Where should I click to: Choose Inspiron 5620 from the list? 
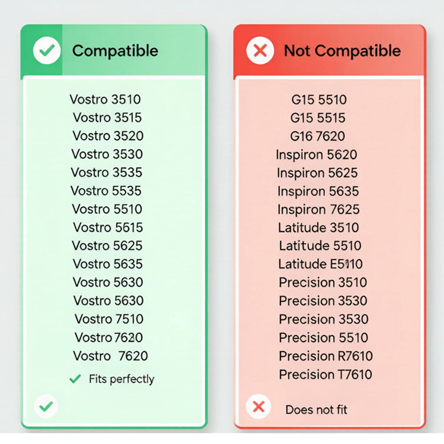[316, 155]
